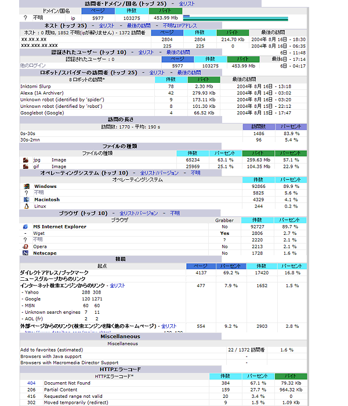This screenshot has height=406, width=348.
Task: Click the Moved temporarily (redirect) description
Action: click(x=76, y=403)
